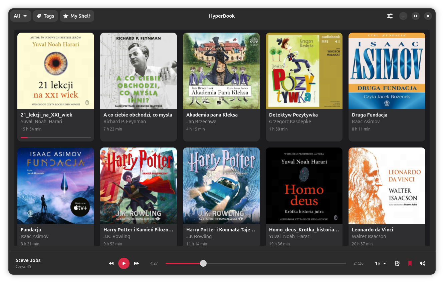Select the Feynman book cover
444x283 pixels.
(139, 71)
